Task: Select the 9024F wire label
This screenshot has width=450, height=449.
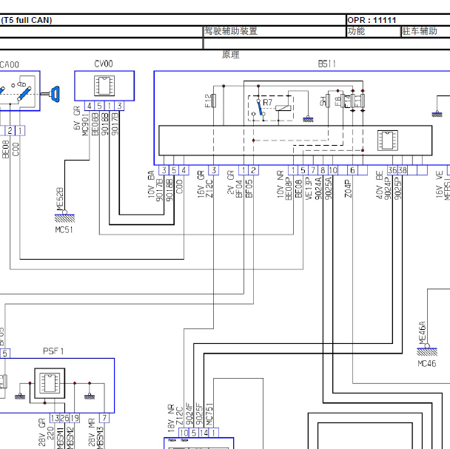Action: point(189,414)
